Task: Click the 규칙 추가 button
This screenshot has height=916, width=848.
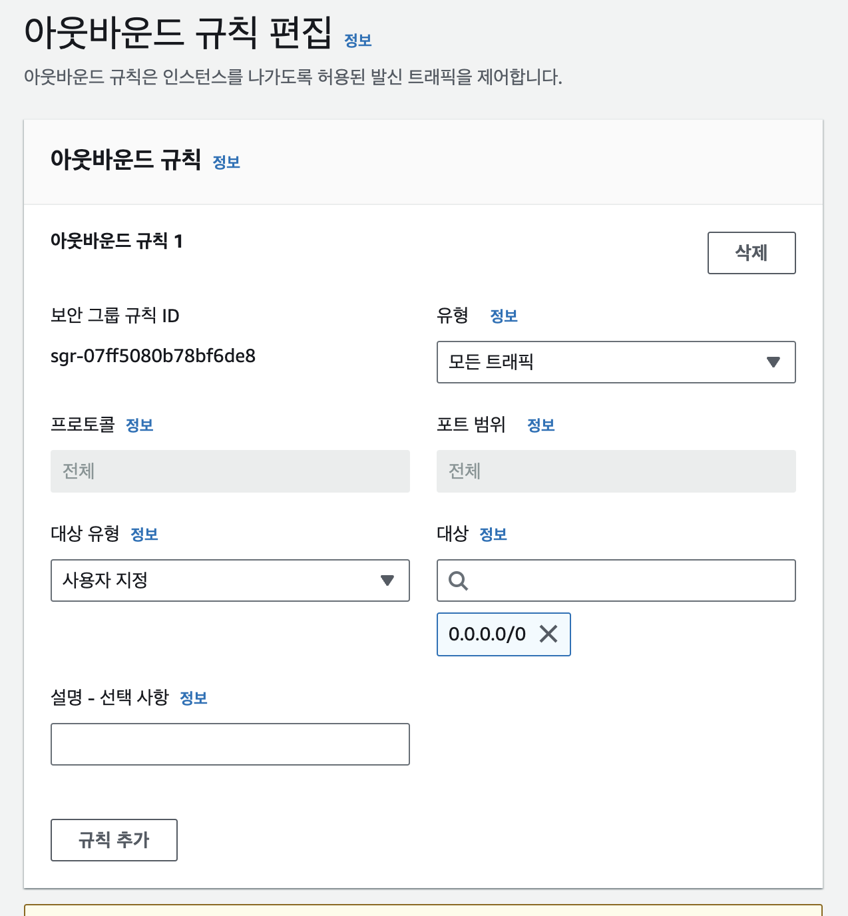Action: click(x=114, y=840)
